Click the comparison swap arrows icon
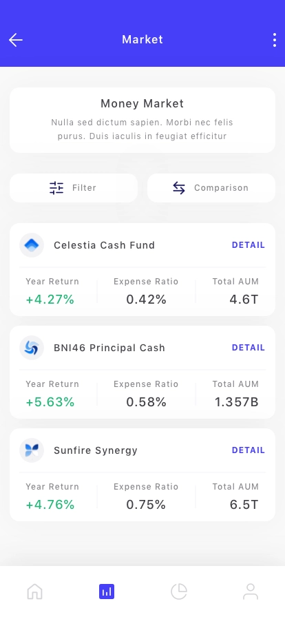285x617 pixels. click(x=179, y=188)
